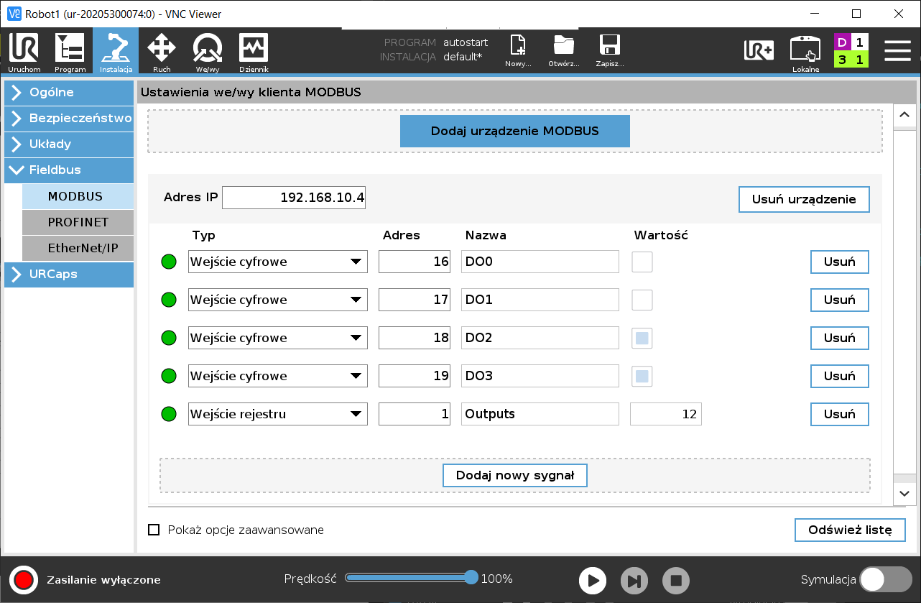Open the Program tab icon

pos(70,52)
